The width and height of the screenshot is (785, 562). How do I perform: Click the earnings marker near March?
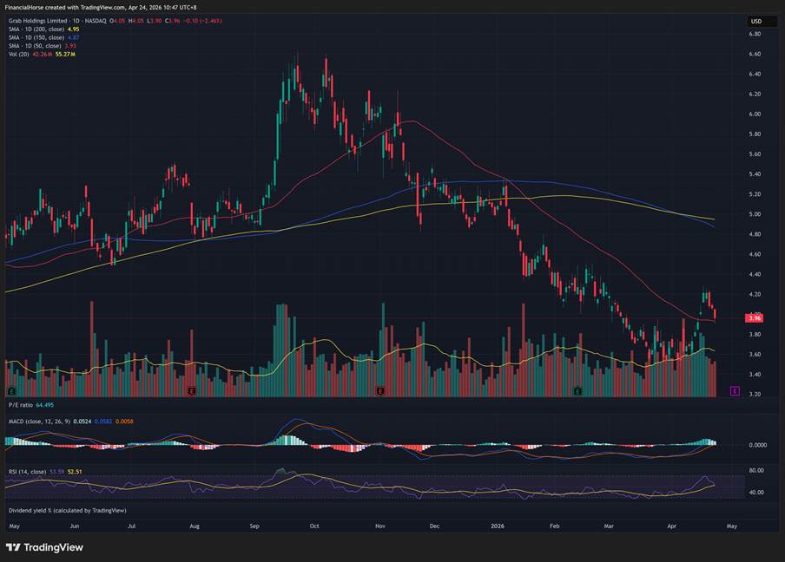(x=577, y=392)
